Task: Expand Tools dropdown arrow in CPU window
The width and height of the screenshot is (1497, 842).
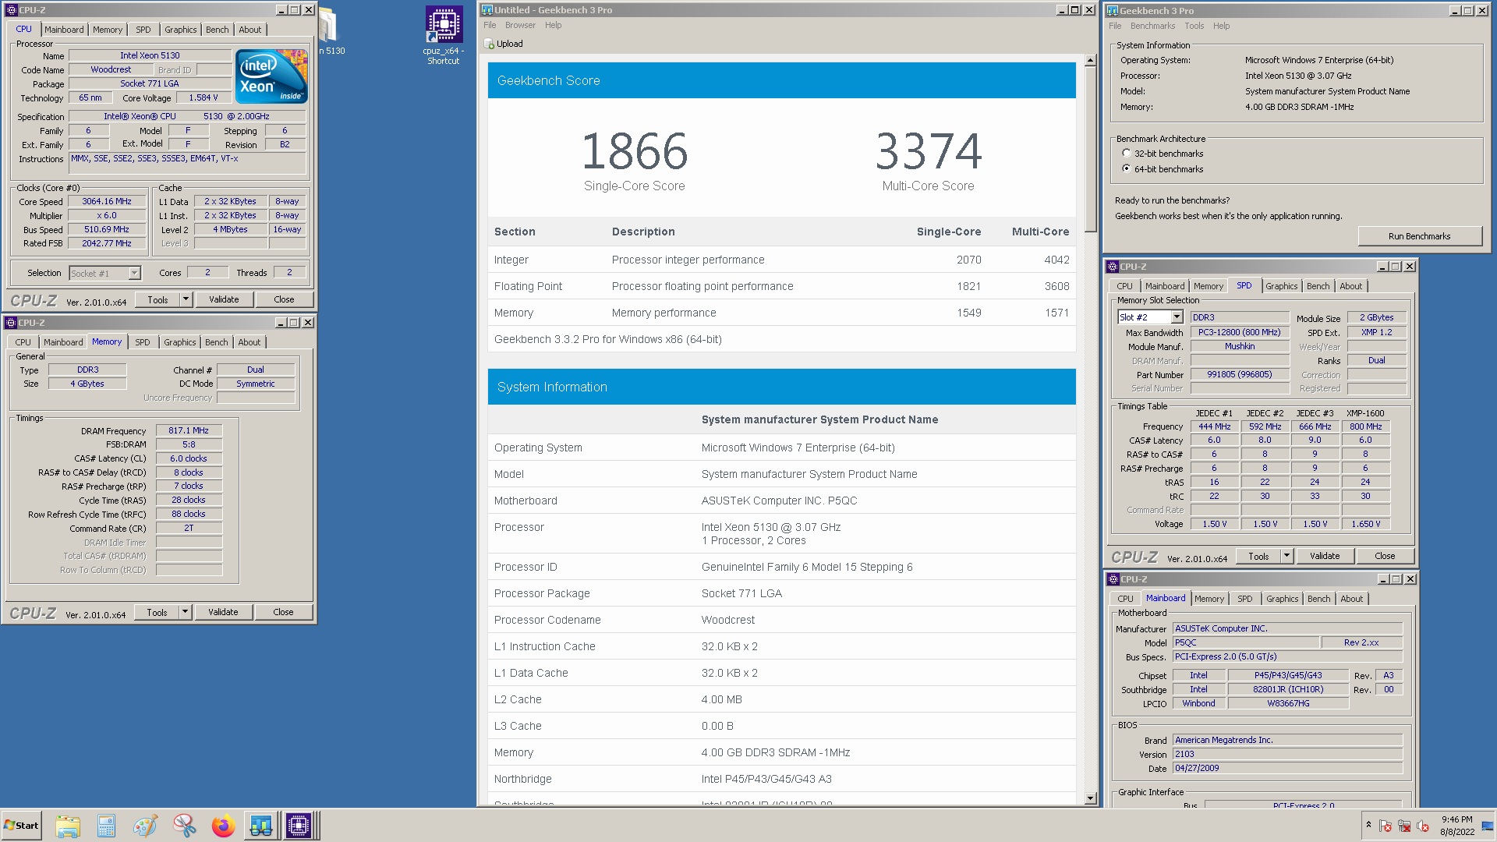Action: pos(186,299)
